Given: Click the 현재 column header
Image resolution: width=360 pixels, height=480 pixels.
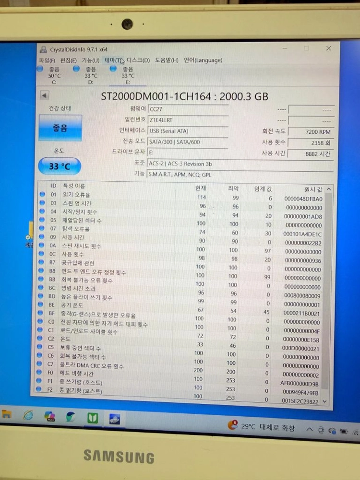Looking at the screenshot, I should tap(200, 187).
